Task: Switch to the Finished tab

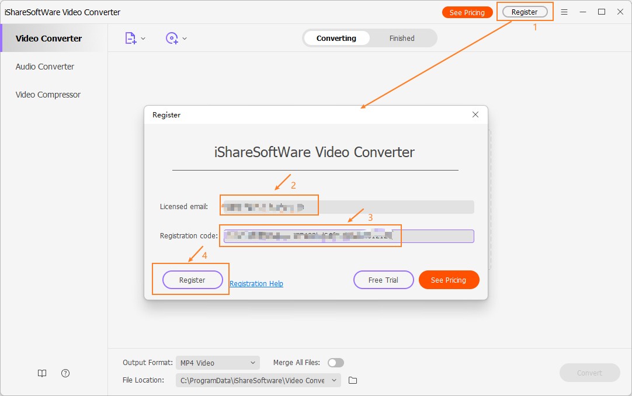Action: pyautogui.click(x=402, y=39)
